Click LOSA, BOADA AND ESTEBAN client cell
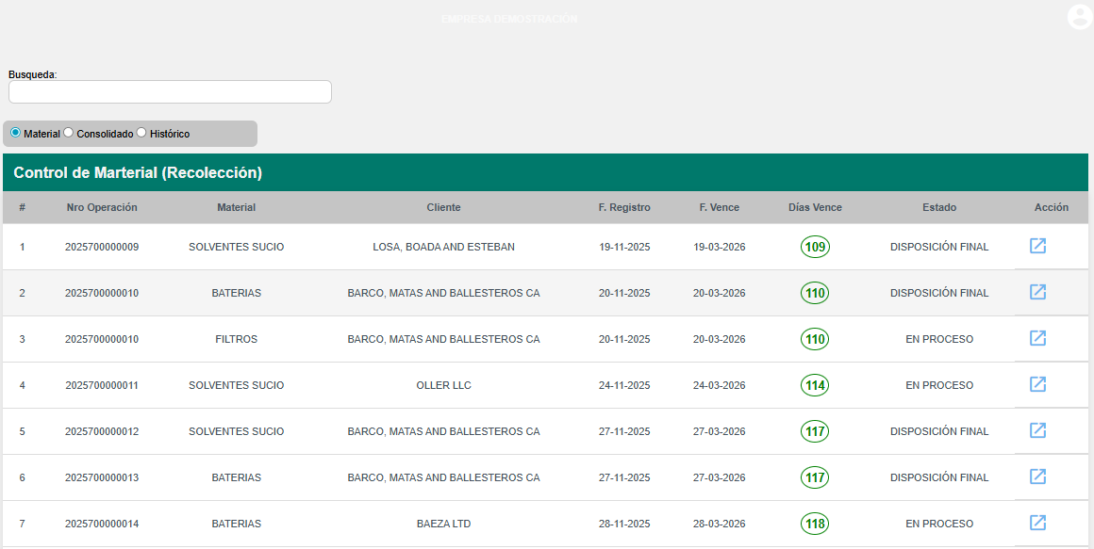Screen dimensions: 1094x549 point(443,247)
